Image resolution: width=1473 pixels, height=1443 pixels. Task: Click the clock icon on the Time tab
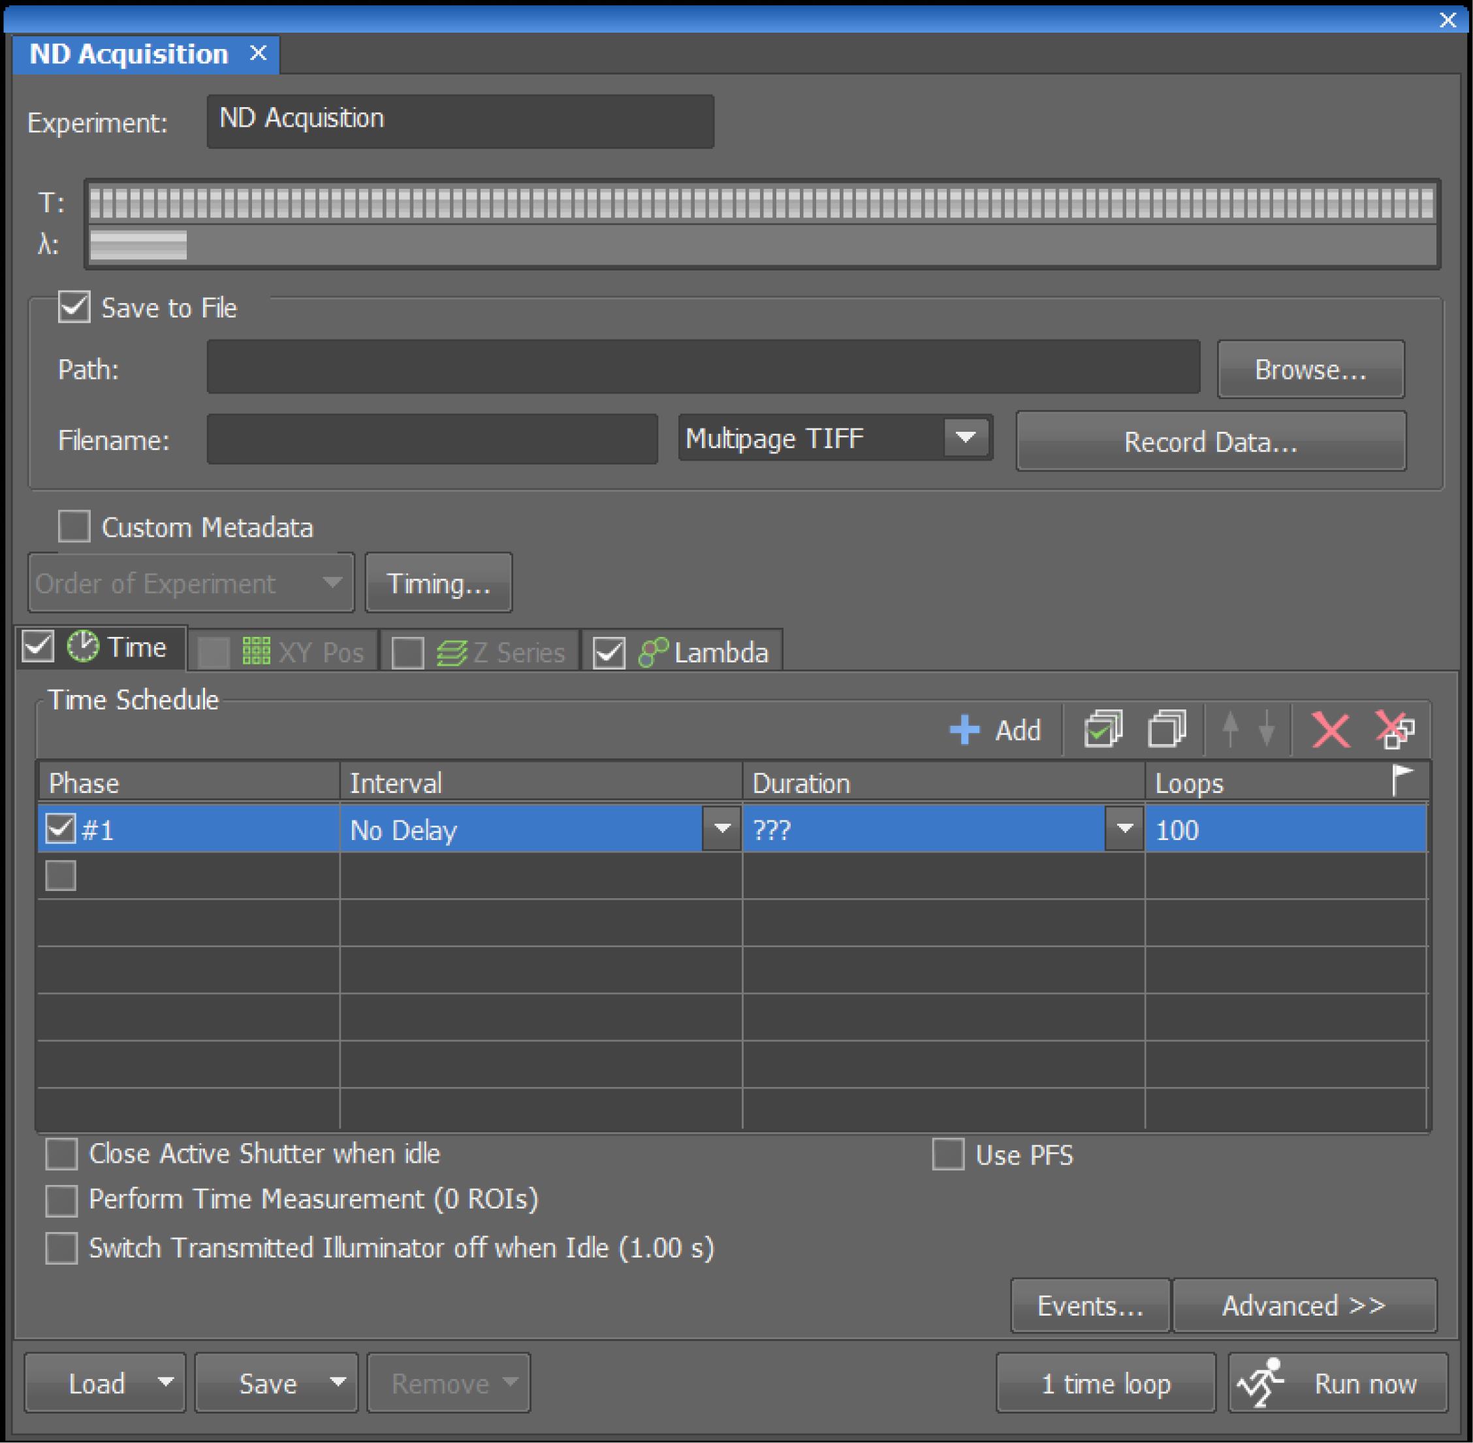click(x=82, y=647)
